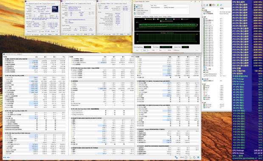
Task: Click the 227.29 W CPU IA Cores value
Action: click(x=258, y=153)
